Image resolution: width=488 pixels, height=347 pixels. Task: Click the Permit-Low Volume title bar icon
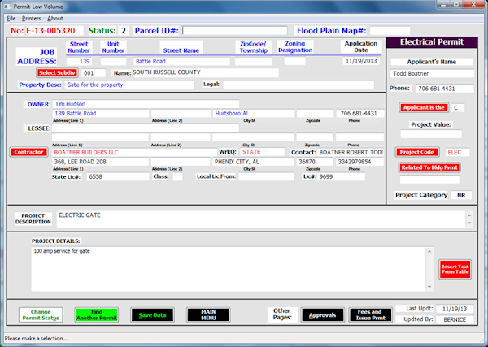7,7
